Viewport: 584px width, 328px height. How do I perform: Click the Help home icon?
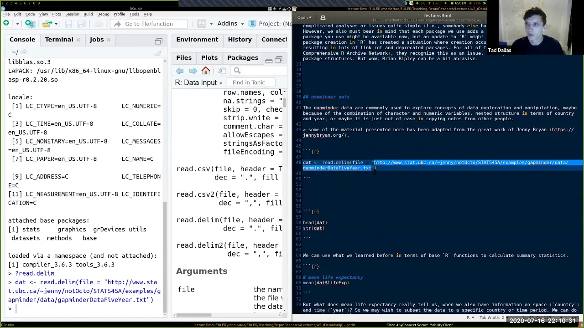click(206, 71)
